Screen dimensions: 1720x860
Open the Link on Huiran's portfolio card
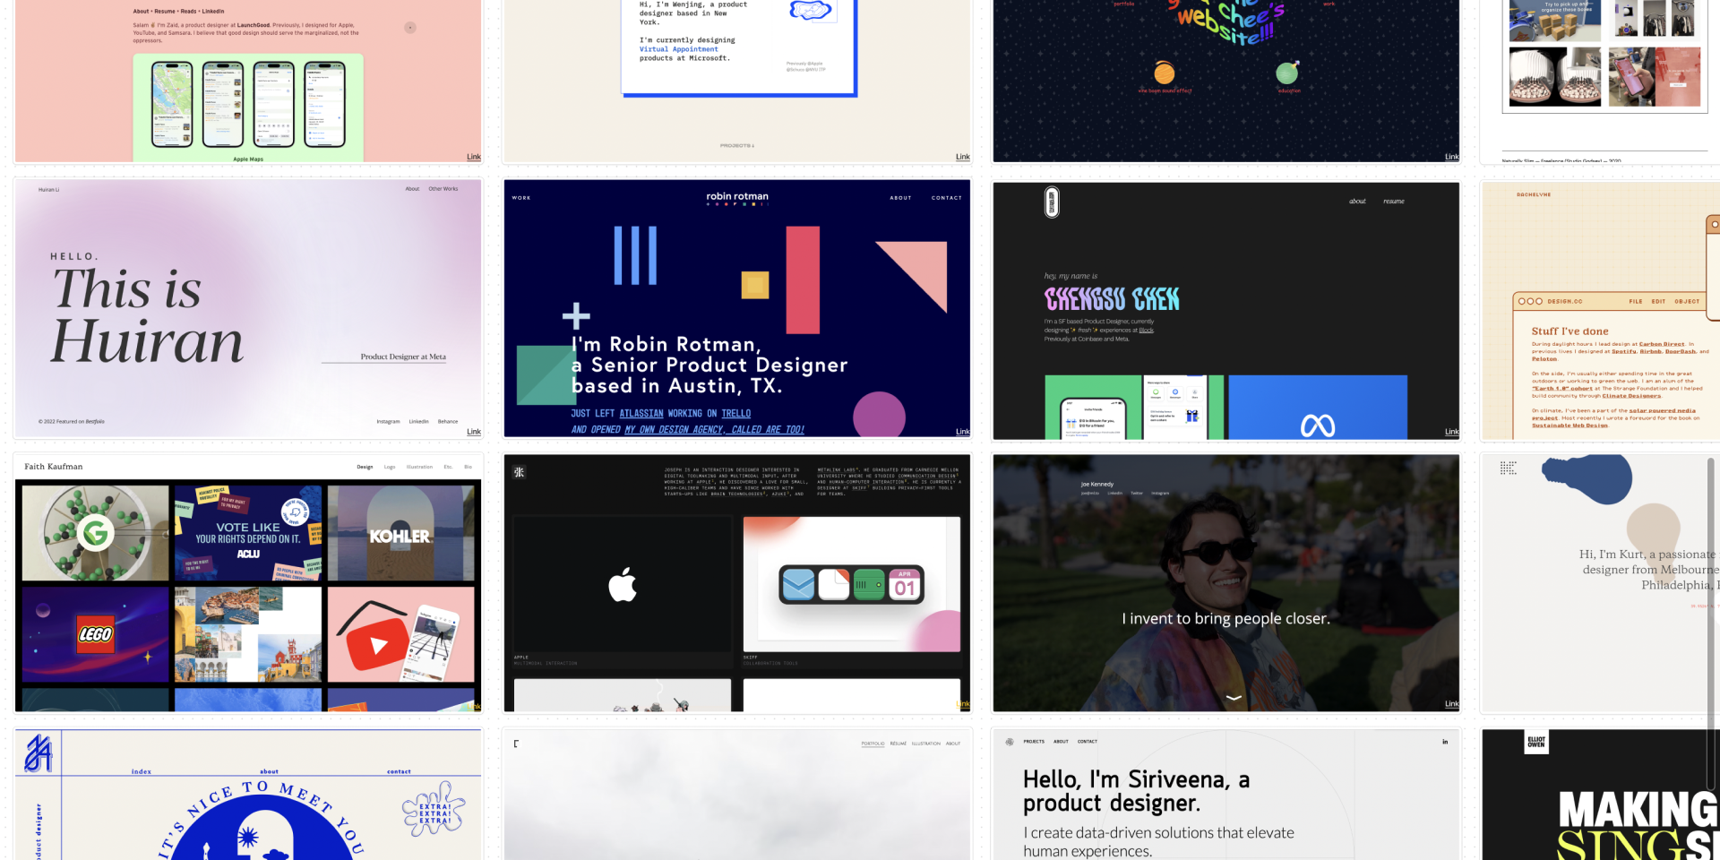tap(474, 432)
